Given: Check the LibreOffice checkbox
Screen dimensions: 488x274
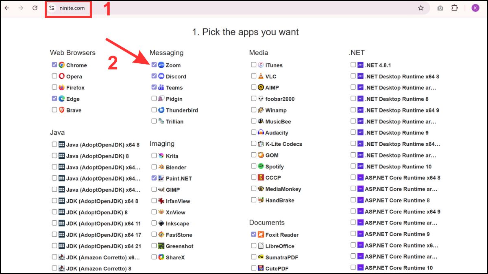Looking at the screenshot, I should click(x=254, y=246).
